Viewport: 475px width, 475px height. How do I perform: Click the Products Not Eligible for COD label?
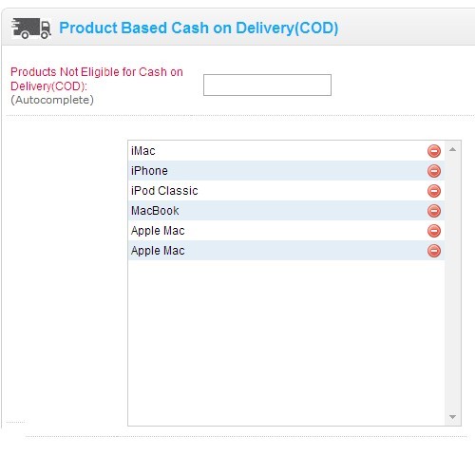tap(97, 79)
